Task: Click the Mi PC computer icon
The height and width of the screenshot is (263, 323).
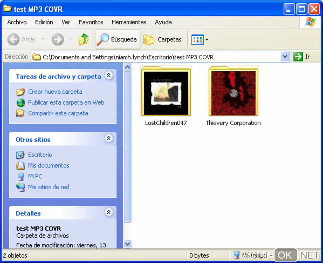Action: coord(20,177)
